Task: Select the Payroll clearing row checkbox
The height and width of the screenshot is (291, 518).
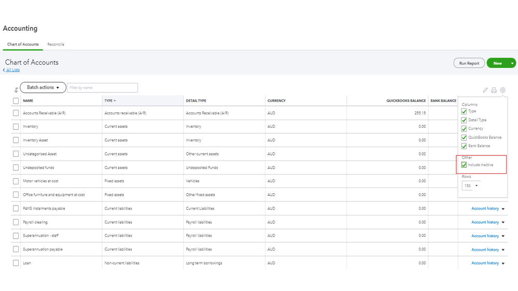Action: [16, 222]
